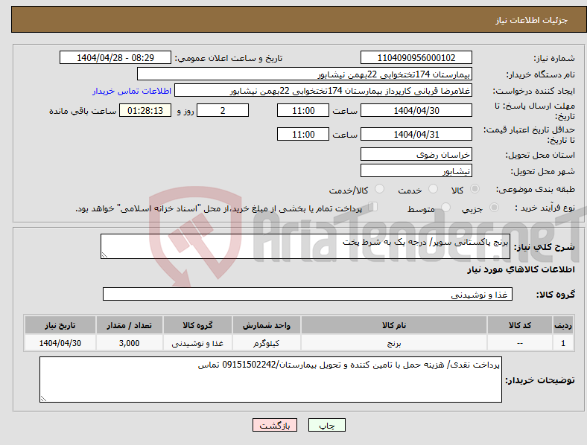Click the goods group field غذا و نوشیدنی
Screen dimensions: 587x445
pyautogui.click(x=308, y=294)
